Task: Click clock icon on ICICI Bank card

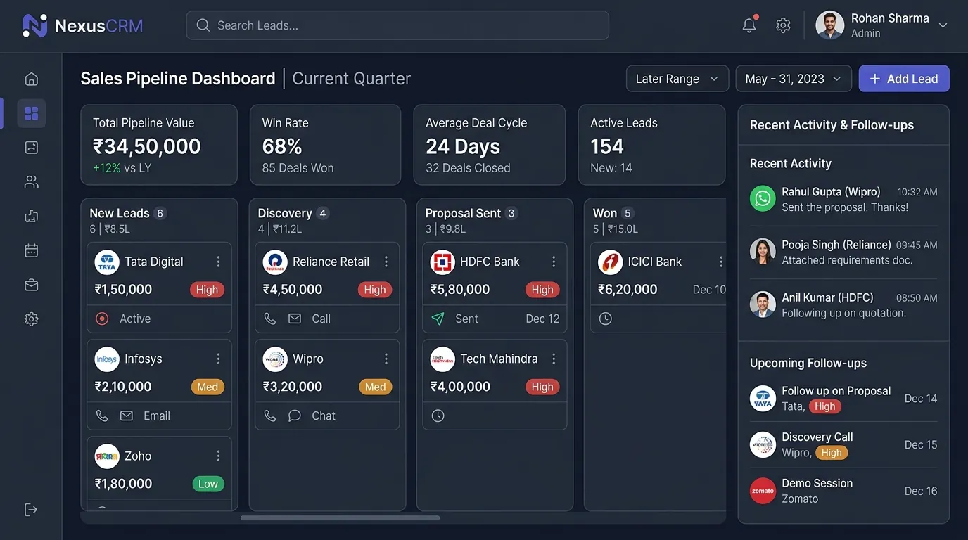Action: click(605, 319)
